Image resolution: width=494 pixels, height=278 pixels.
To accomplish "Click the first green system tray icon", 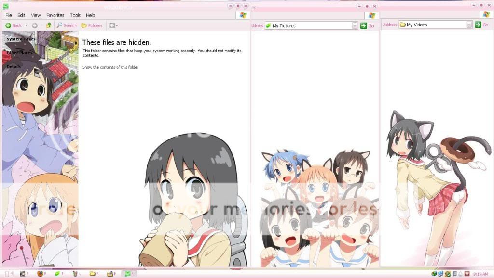I will click(434, 274).
